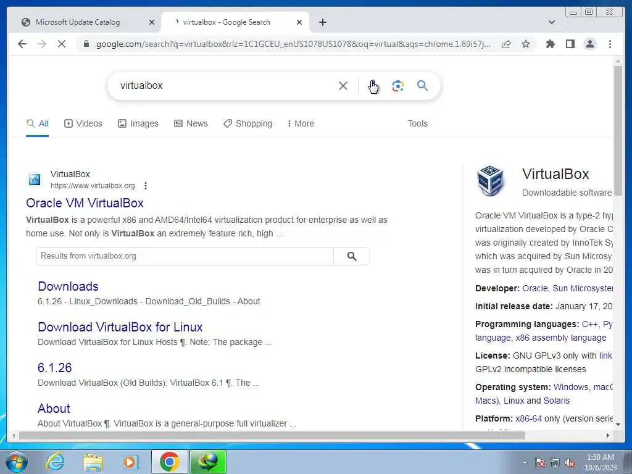
Task: Open Download VirtualBox for Linux link
Action: coord(120,327)
